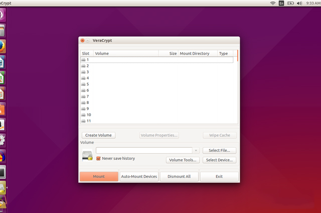Select slot 4 drive row
321x213 pixels.
157,78
